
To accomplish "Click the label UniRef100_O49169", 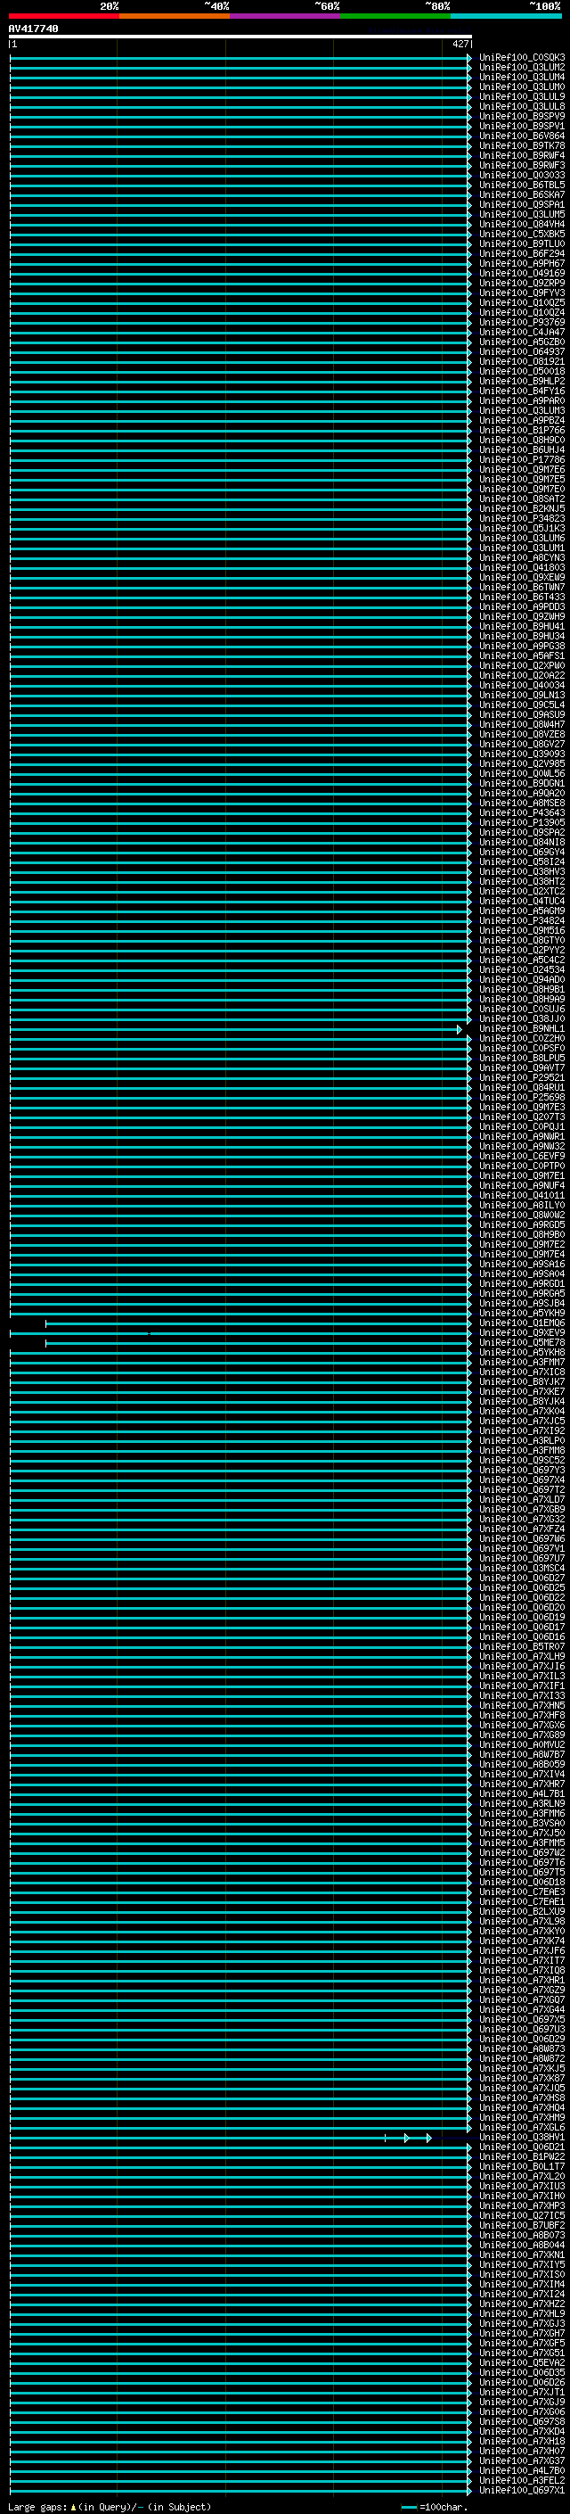I will pos(522,273).
